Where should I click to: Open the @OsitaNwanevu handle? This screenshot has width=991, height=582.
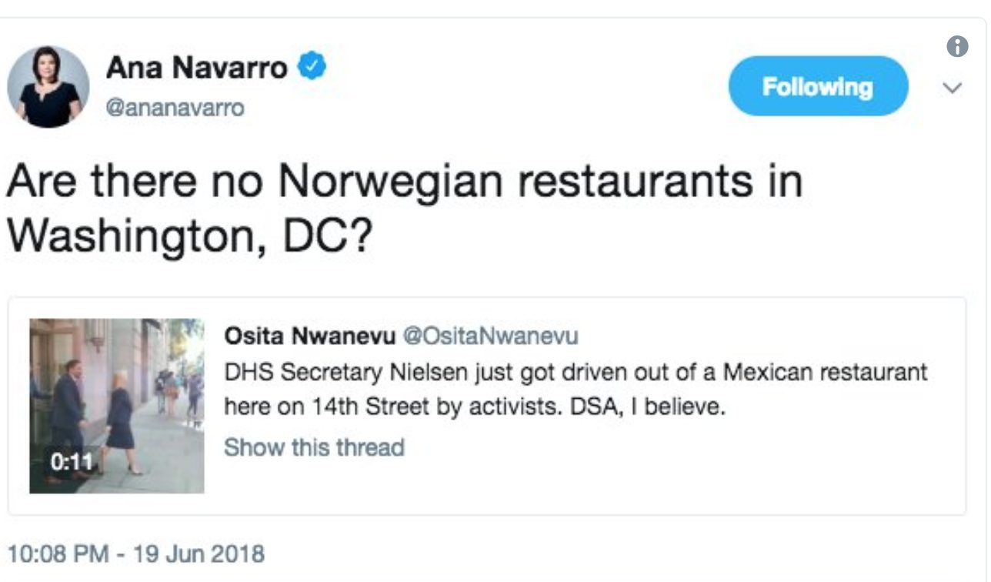[x=491, y=336]
